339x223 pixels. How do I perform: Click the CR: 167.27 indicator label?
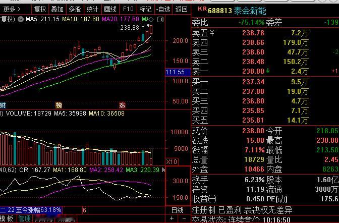coord(35,170)
